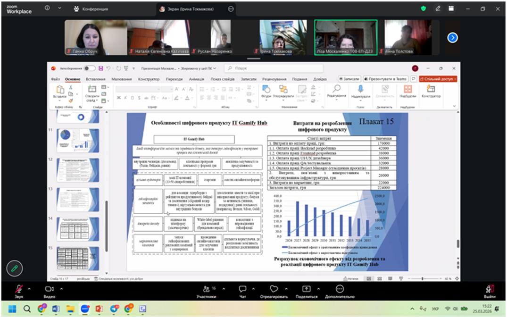507x318 pixels.
Task: Click the green encryption shield icon
Action: click(x=423, y=8)
